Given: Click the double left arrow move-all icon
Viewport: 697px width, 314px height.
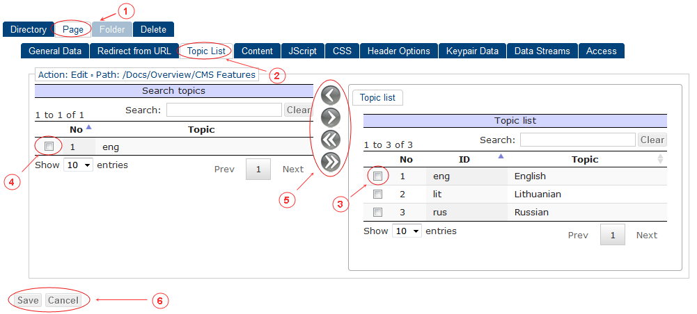Looking at the screenshot, I should point(331,140).
